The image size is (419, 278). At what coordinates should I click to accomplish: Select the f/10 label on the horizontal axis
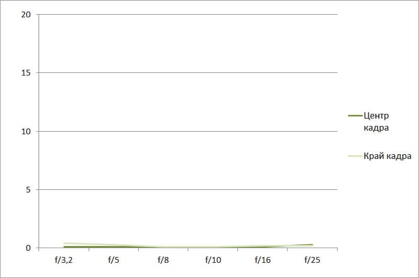point(213,260)
